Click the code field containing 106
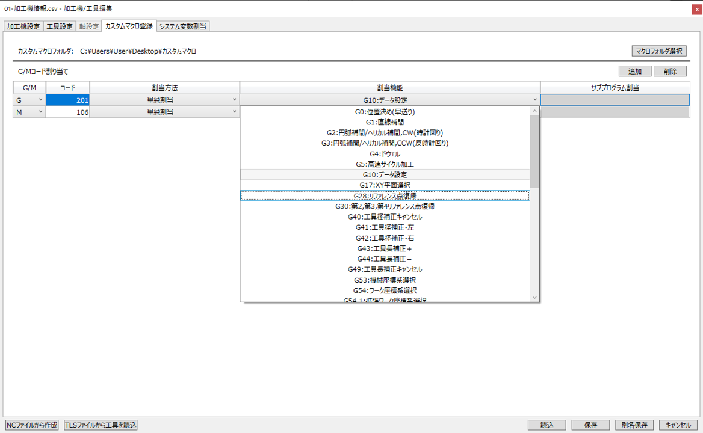703x433 pixels. pos(68,112)
